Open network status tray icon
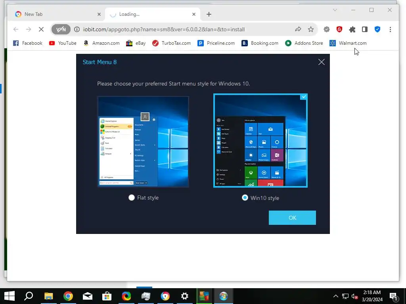Viewport: 406px width, 304px height. 345,296
